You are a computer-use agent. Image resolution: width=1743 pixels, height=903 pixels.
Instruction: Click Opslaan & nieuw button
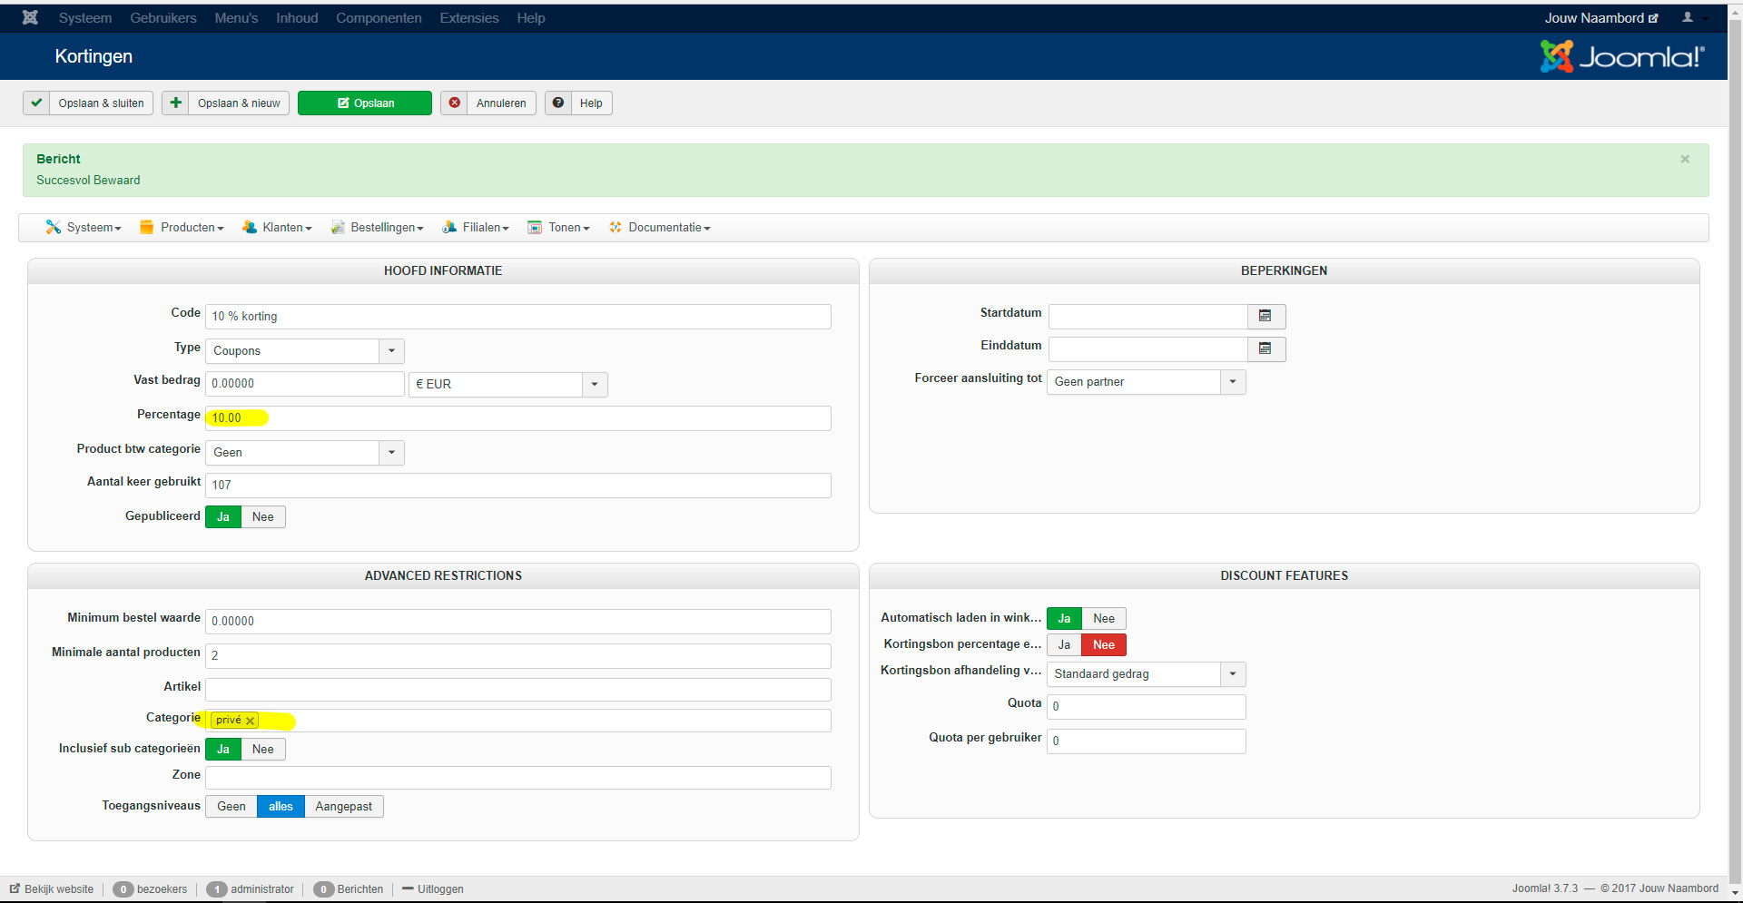click(x=226, y=103)
